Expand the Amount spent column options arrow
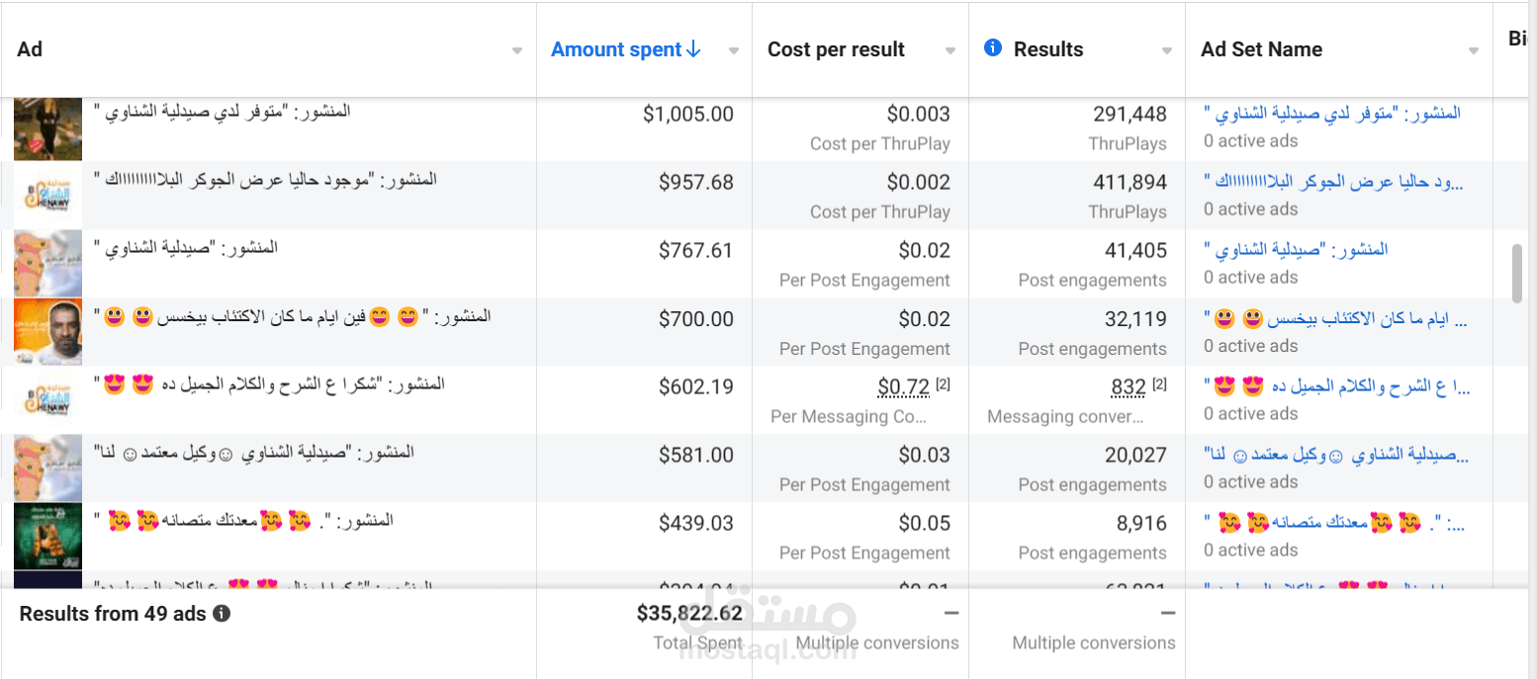1537x679 pixels. 733,51
